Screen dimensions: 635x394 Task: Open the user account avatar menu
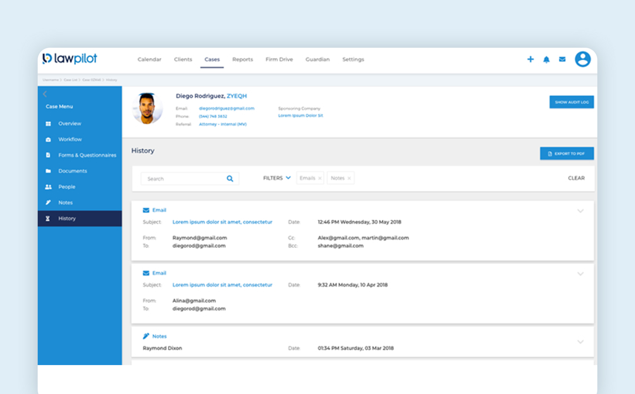pos(583,59)
